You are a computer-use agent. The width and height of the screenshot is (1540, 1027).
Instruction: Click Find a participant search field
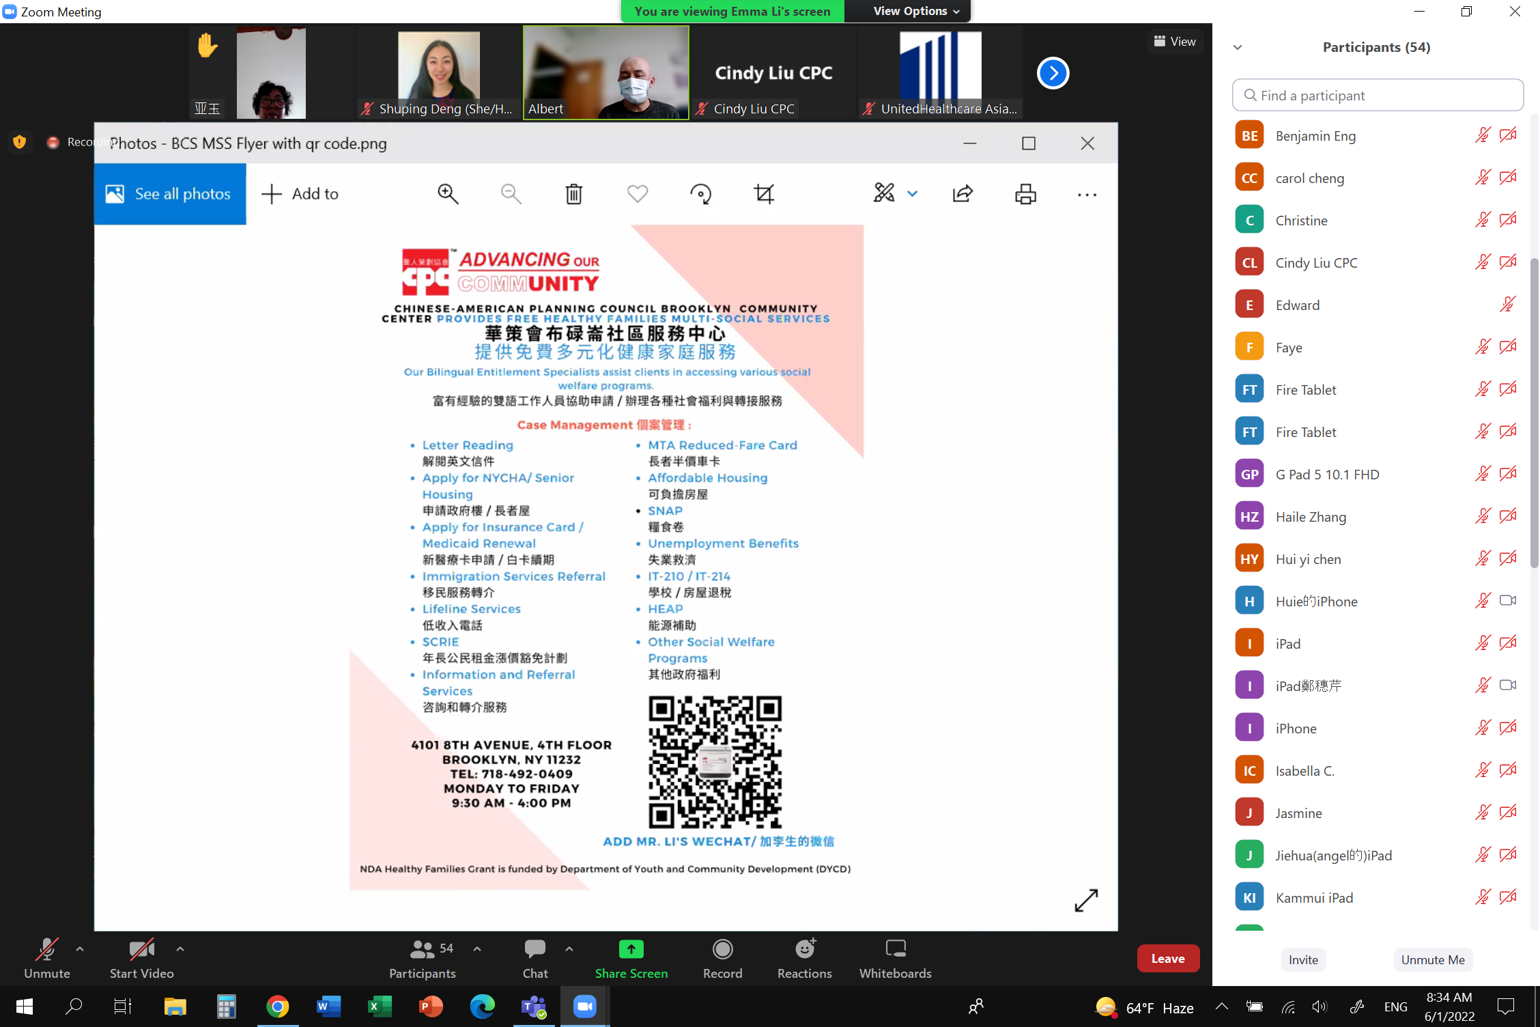coord(1378,95)
